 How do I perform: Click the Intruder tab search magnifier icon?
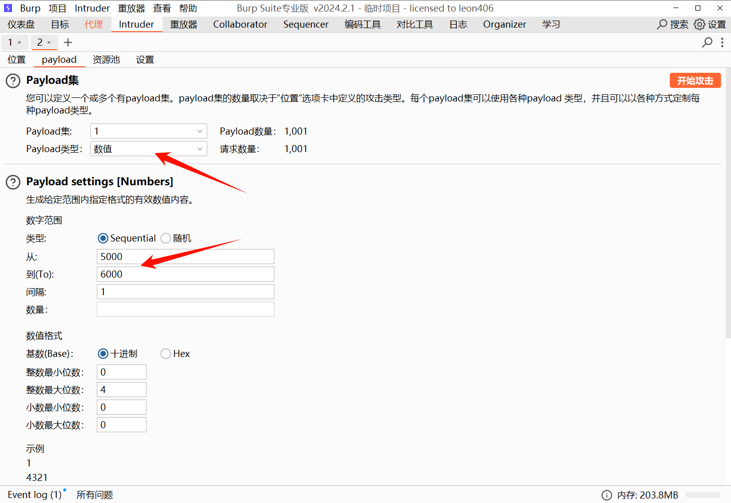707,42
